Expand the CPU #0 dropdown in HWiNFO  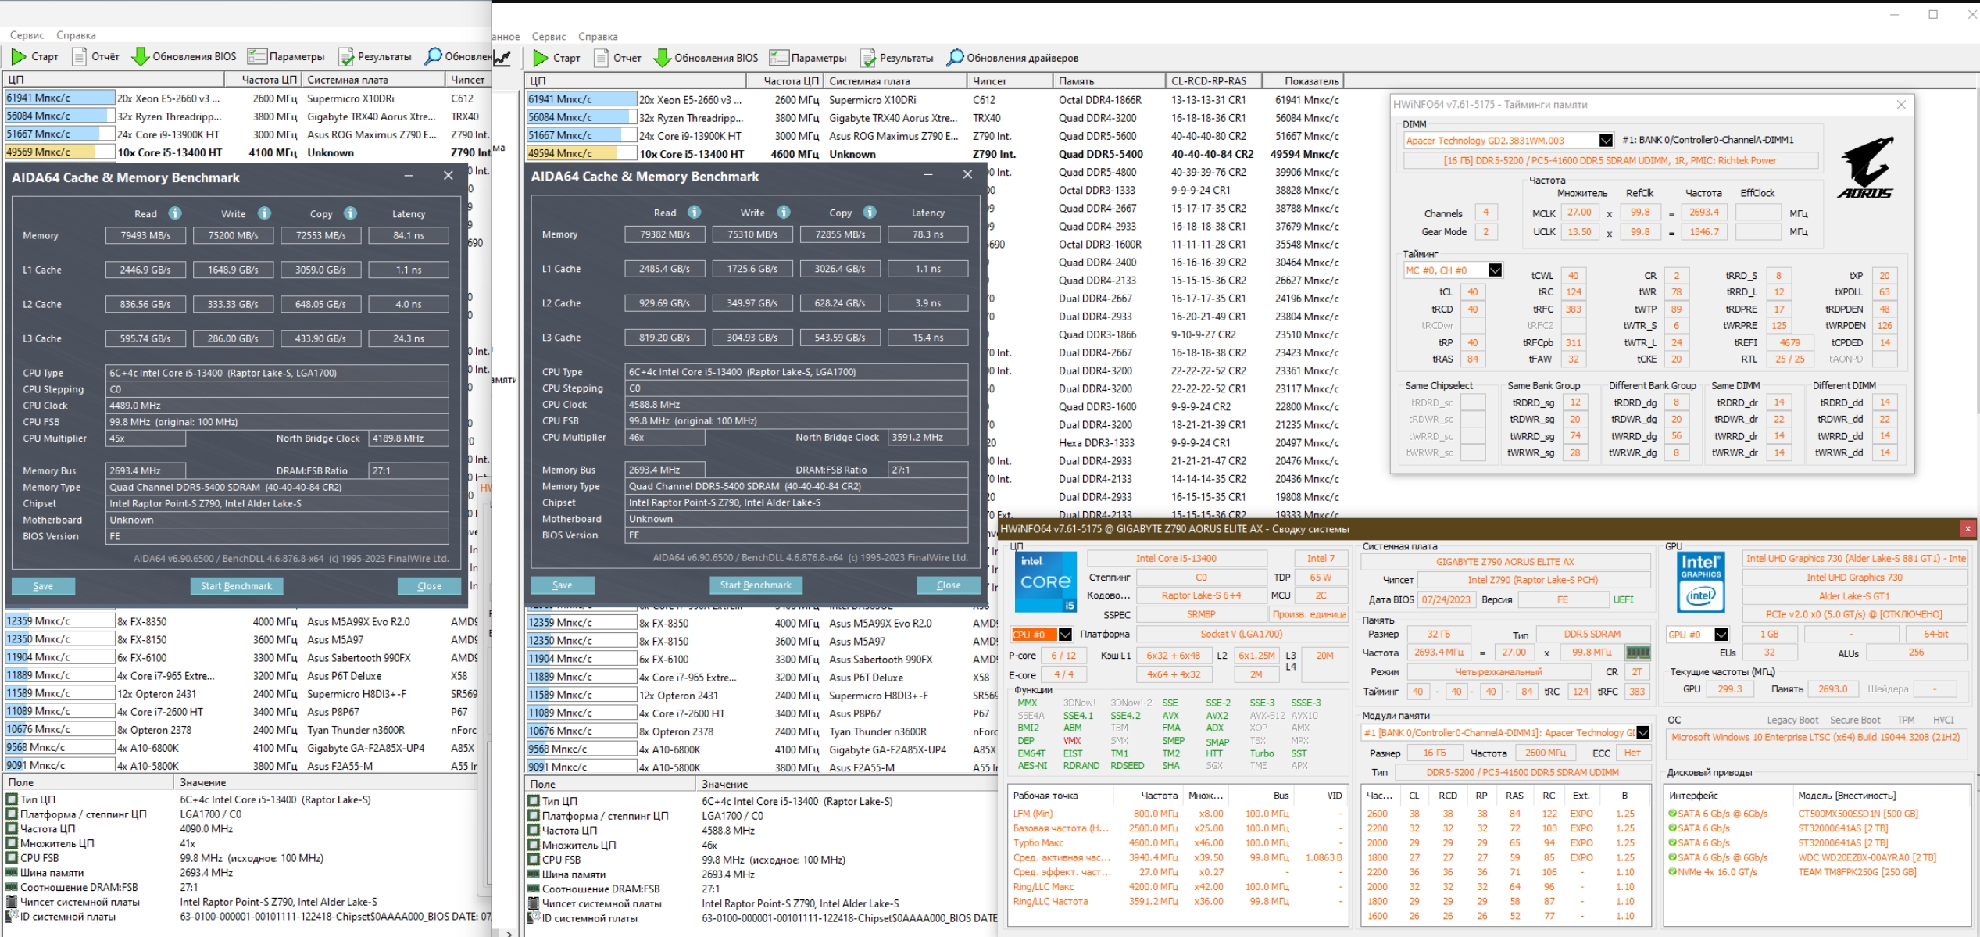click(1064, 635)
